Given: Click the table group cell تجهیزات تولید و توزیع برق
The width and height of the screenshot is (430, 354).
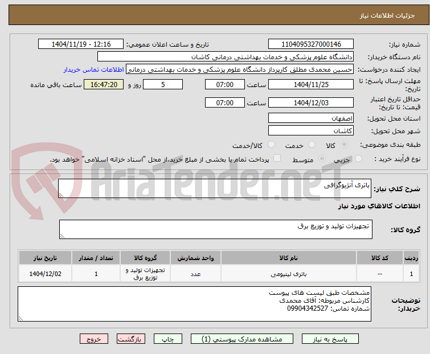Looking at the screenshot, I should [x=145, y=274].
